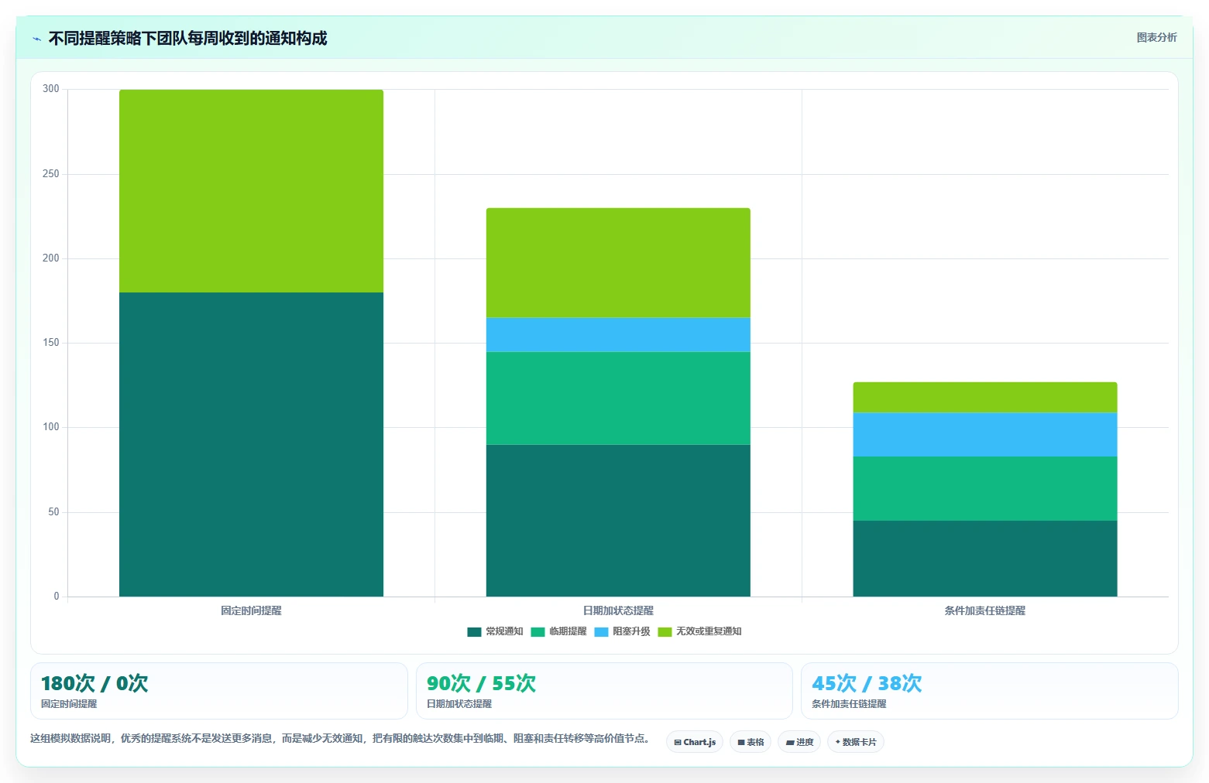Click the 常规通知 legend label
This screenshot has width=1209, height=783.
[x=504, y=632]
